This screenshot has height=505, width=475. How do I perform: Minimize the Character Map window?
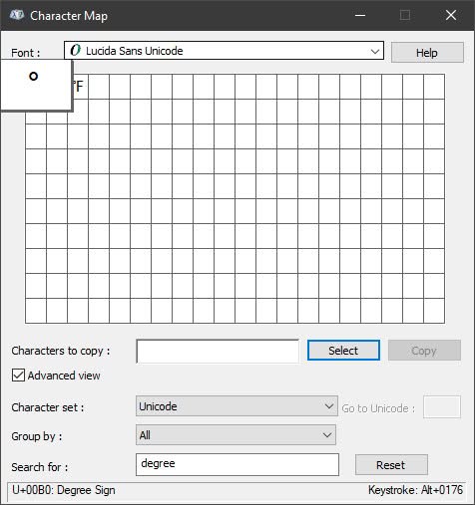[360, 15]
